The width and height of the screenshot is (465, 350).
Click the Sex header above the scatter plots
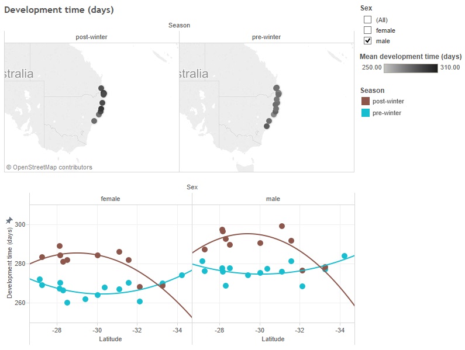coord(192,187)
